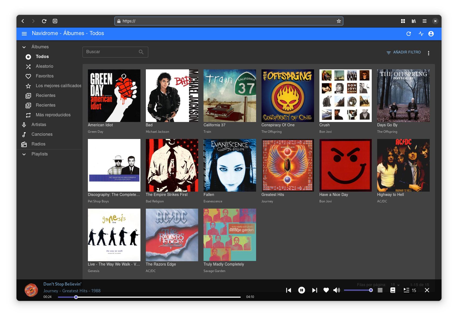Open the play queue list with 15 songs
Image resolution: width=458 pixels, height=319 pixels.
[410, 290]
